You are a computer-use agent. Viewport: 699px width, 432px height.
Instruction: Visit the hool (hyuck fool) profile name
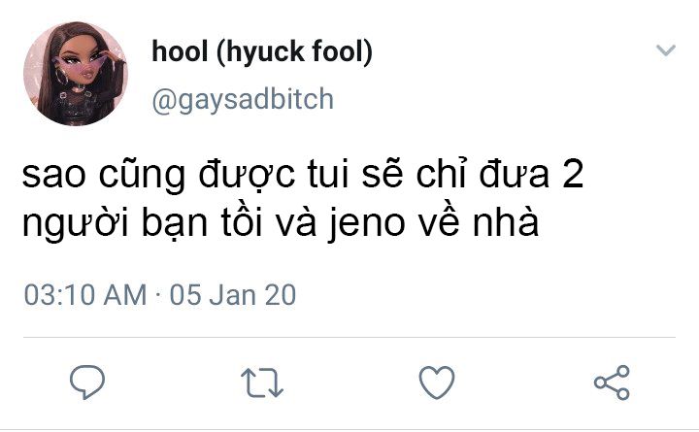[x=262, y=51]
